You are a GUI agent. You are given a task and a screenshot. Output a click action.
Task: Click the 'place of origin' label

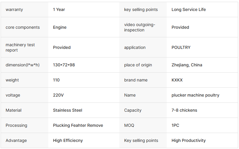(138, 65)
